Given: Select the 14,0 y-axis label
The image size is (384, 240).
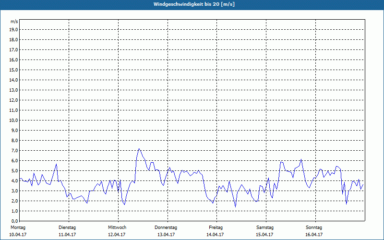Looking at the screenshot, I should [13, 80].
